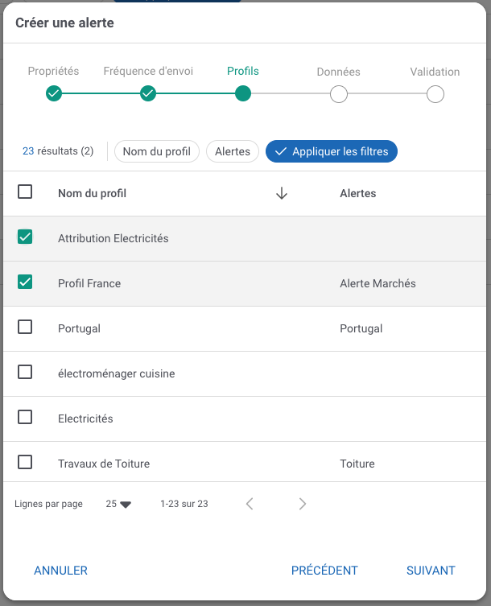Click the Validation step circle
This screenshot has width=491, height=606.
point(435,94)
